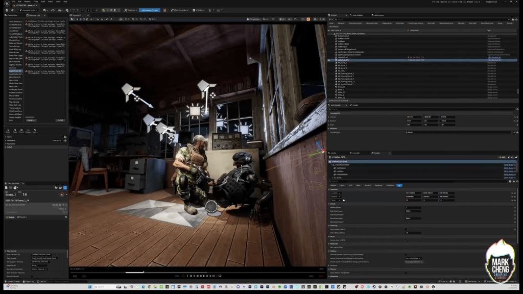Click the save current level icon
Viewport: 523px width, 294px height.
pos(7,10)
